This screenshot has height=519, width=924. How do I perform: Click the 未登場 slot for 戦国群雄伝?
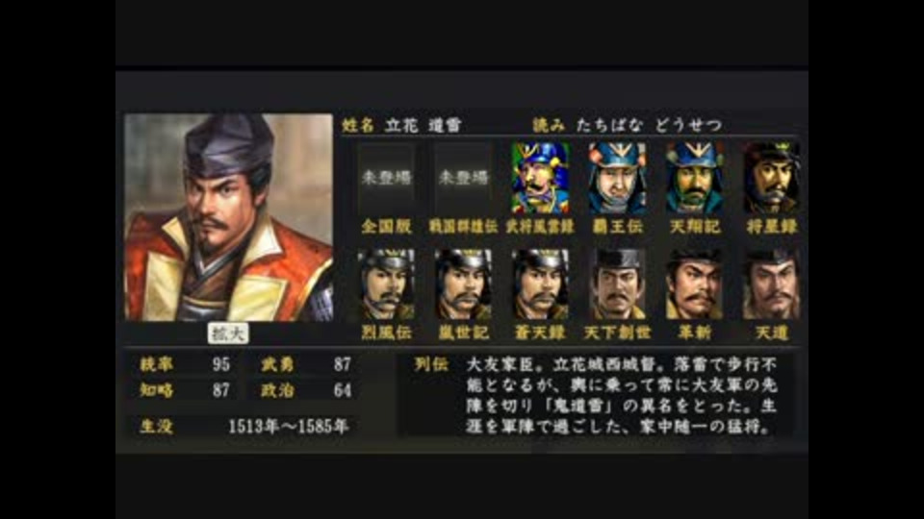(x=463, y=178)
